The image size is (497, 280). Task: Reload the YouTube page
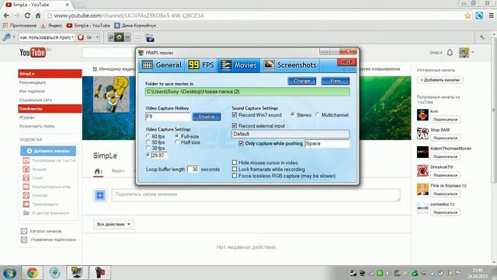pos(27,16)
